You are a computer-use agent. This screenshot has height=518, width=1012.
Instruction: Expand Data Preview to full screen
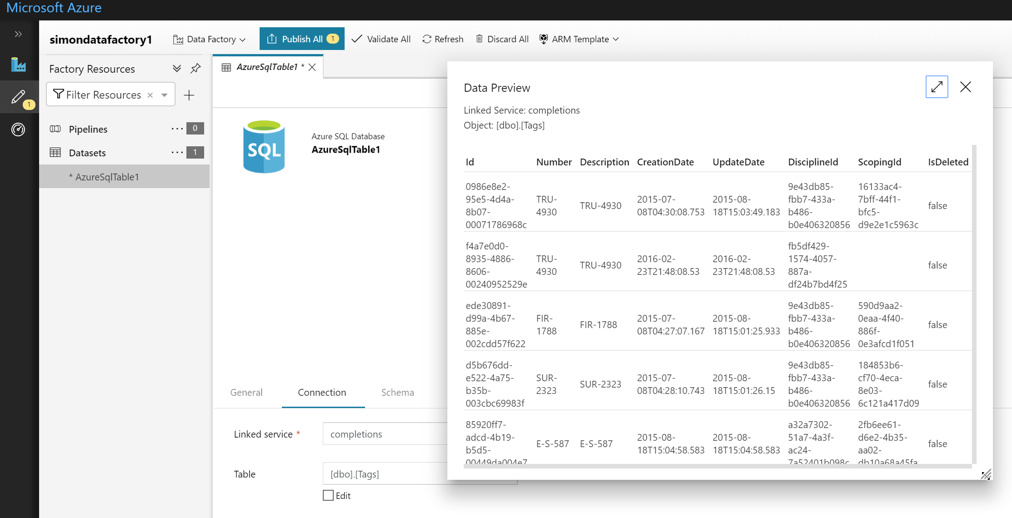tap(937, 87)
